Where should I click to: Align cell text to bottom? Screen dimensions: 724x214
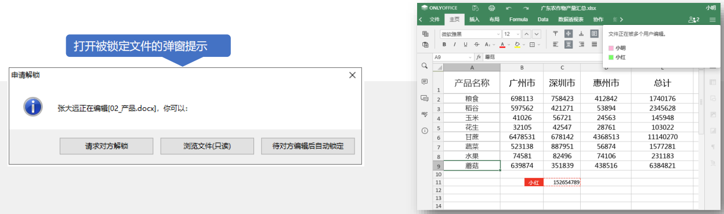tap(581, 34)
